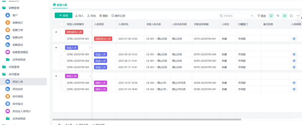
Task: Click the 搜索数据 search input field
Action: (x=235, y=16)
